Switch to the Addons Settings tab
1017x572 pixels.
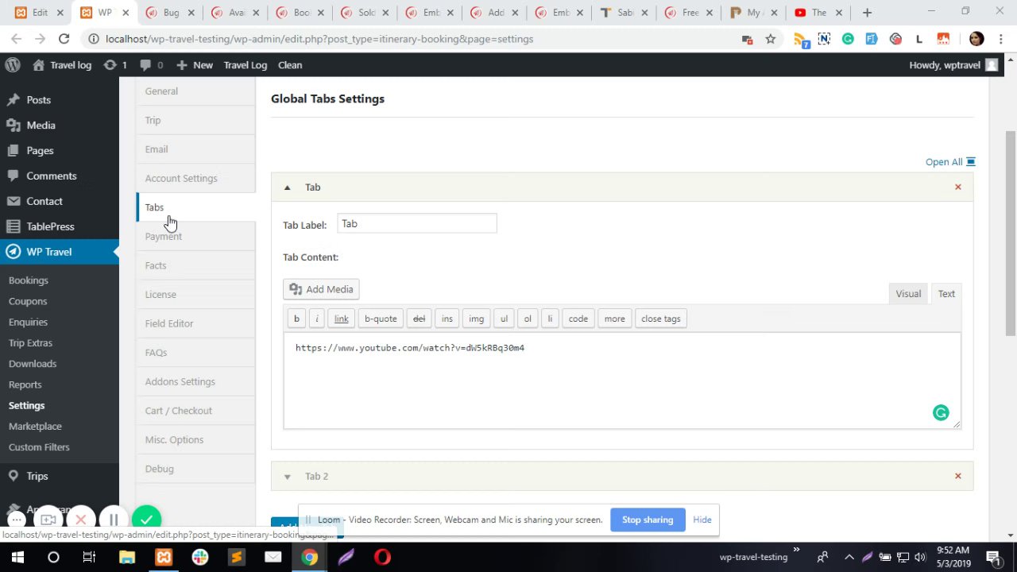(196, 382)
